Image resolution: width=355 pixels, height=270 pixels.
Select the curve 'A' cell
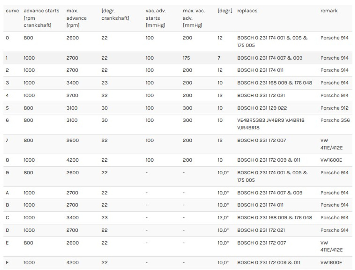(7, 193)
